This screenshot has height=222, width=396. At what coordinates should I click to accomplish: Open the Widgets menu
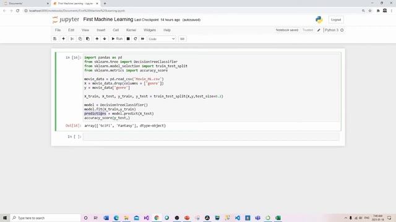pyautogui.click(x=150, y=30)
